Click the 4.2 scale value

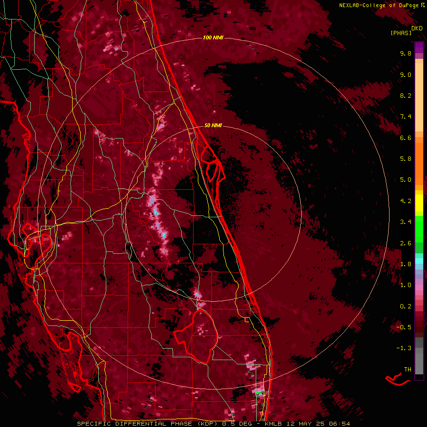(406, 201)
